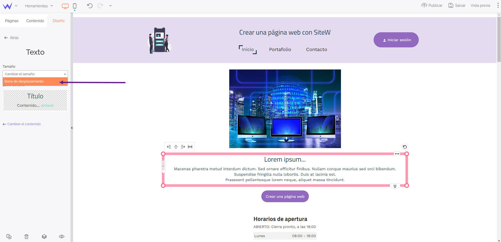
Task: Click the push-down icon below text block
Action: point(395,186)
